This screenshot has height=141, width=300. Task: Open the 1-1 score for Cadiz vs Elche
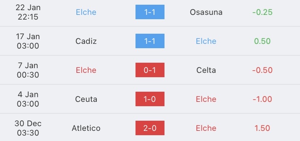click(150, 41)
